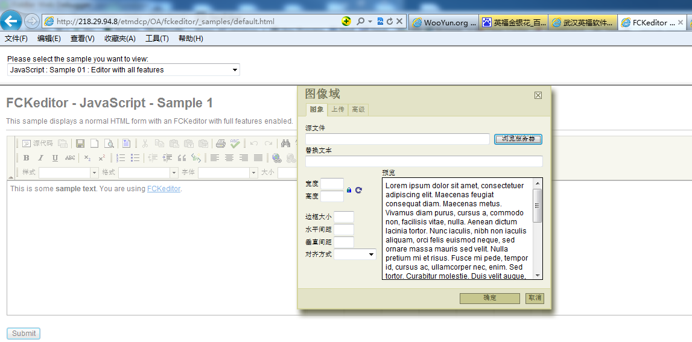Click the 边框大小 border size field

tap(344, 217)
